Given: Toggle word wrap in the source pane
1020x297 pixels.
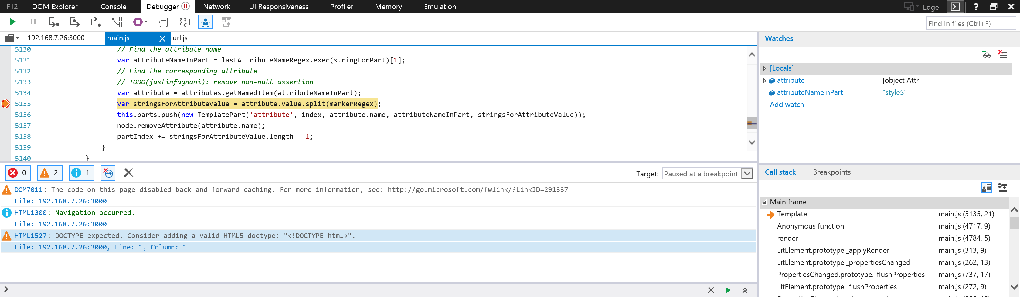Looking at the screenshot, I should pyautogui.click(x=185, y=22).
